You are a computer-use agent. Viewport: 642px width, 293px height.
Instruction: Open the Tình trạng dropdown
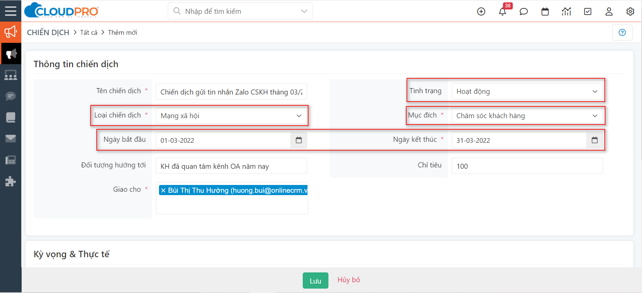tap(527, 91)
